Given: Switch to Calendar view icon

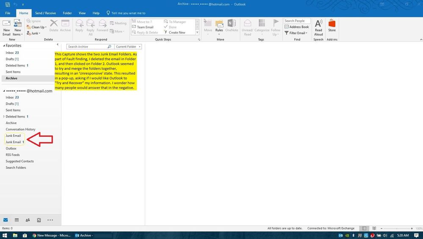Looking at the screenshot, I should pos(17,220).
